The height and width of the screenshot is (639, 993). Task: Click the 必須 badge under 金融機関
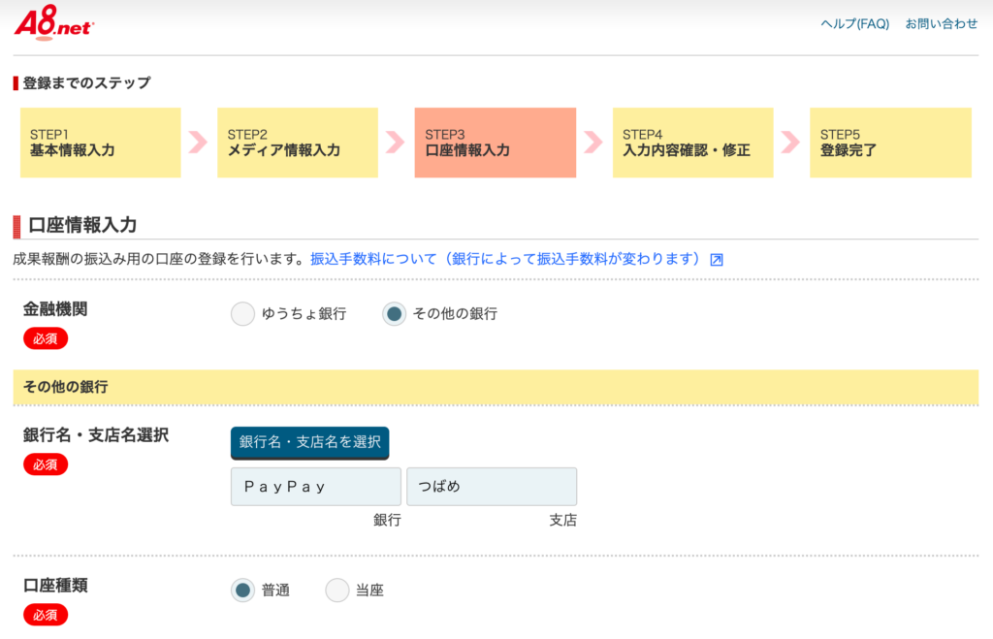point(46,338)
